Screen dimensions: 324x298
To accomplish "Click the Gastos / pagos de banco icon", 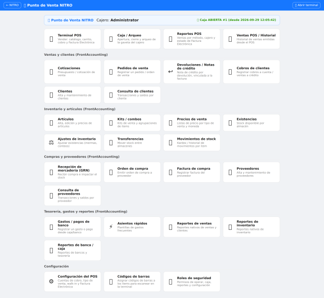I will [51, 227].
